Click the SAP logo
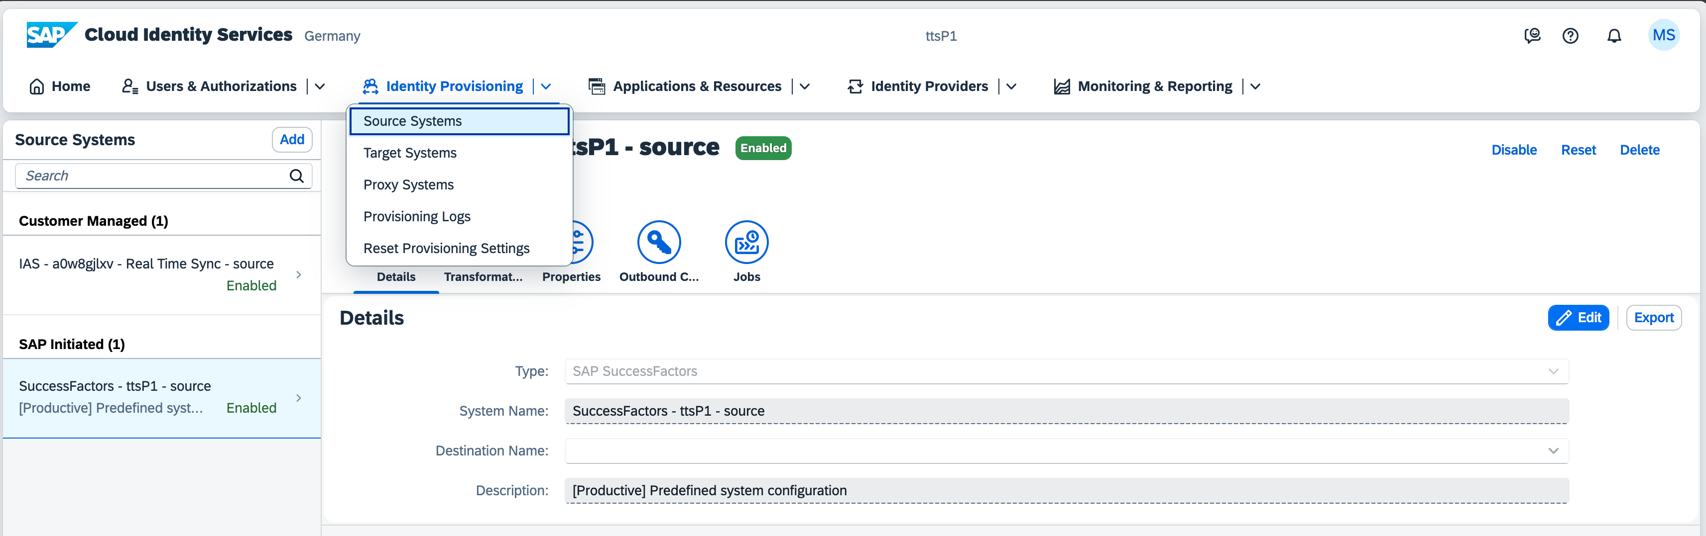1706x536 pixels. click(50, 35)
